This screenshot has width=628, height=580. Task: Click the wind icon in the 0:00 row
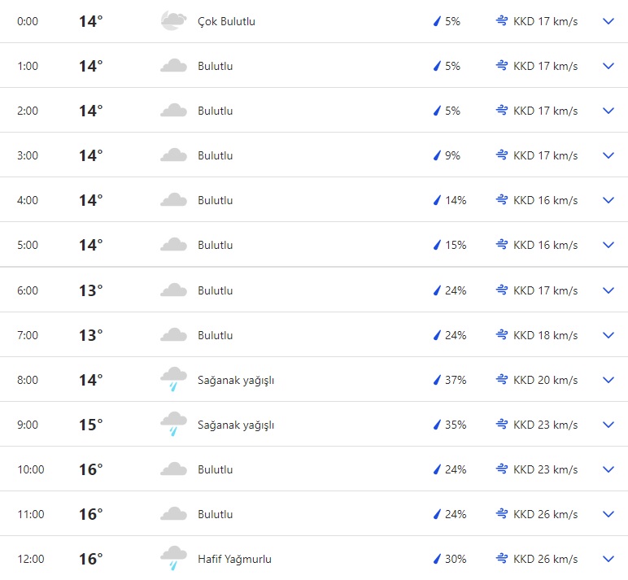[x=502, y=22]
